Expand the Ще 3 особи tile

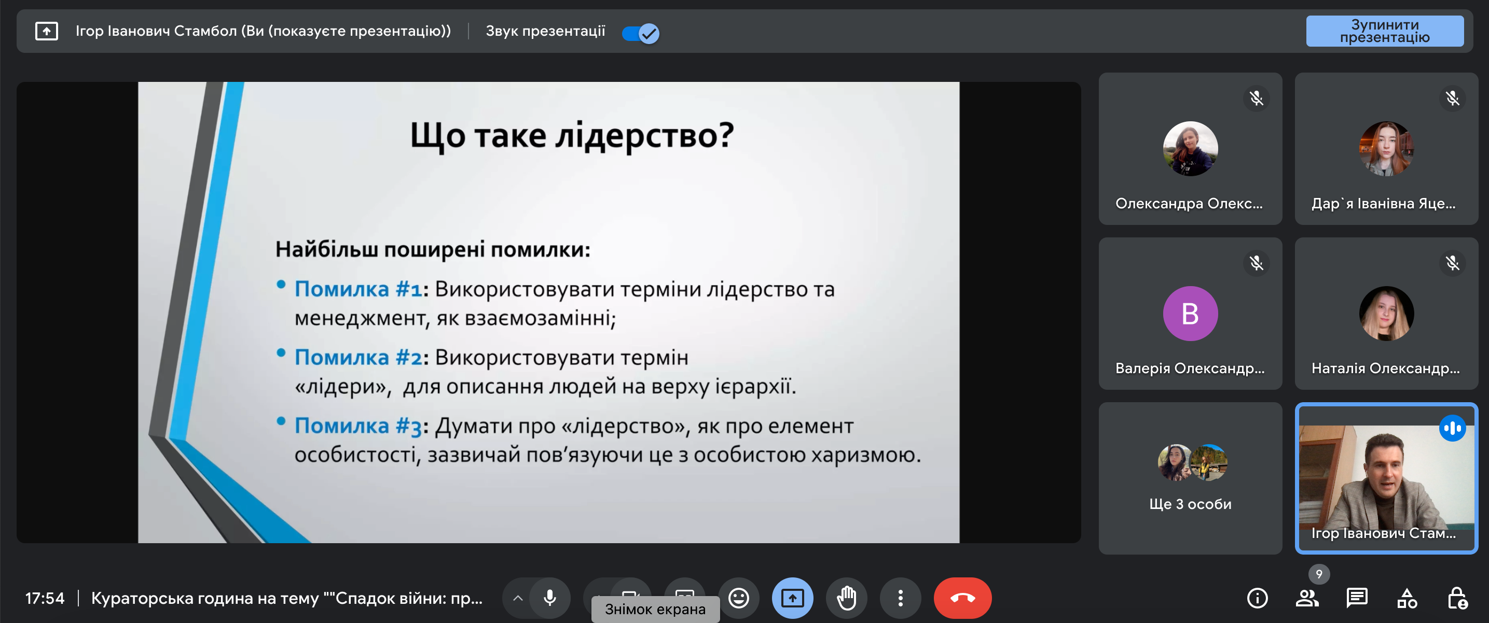[1190, 478]
